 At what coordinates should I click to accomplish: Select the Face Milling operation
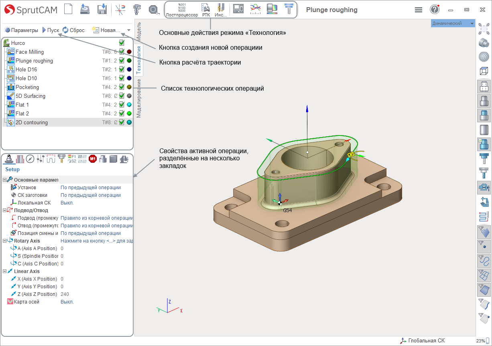coord(29,52)
